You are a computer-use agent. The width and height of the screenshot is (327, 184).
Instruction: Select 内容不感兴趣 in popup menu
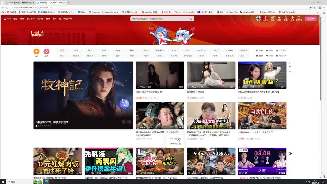pyautogui.click(x=175, y=139)
